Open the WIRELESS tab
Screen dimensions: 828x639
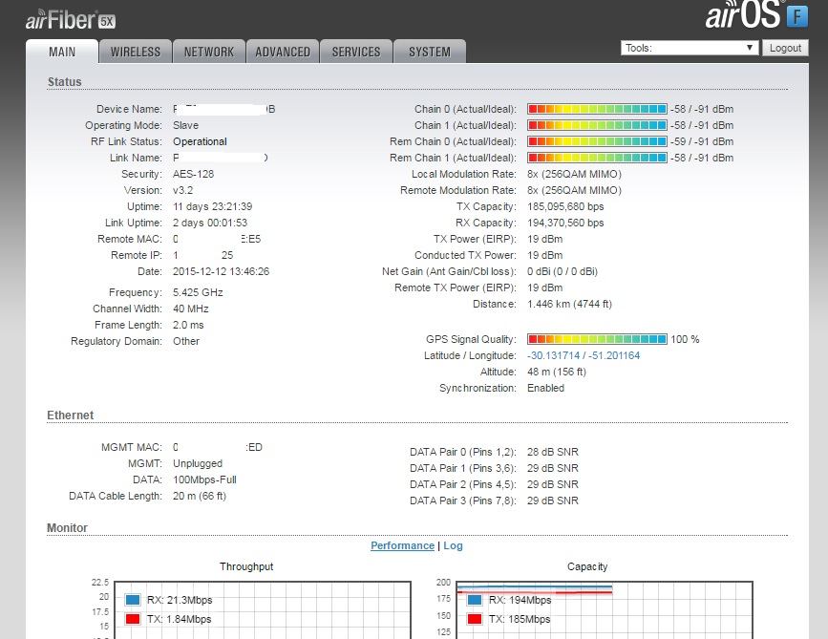[136, 52]
